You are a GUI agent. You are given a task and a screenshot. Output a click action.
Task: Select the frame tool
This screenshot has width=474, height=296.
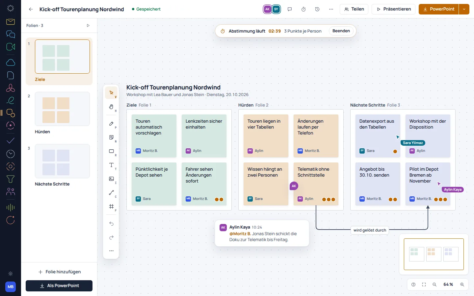(111, 207)
